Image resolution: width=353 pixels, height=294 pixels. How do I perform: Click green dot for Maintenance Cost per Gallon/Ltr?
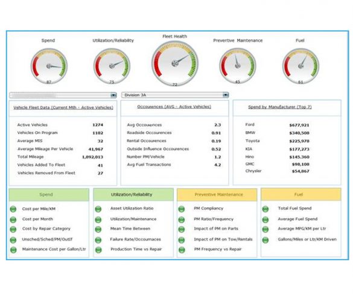coord(13,249)
